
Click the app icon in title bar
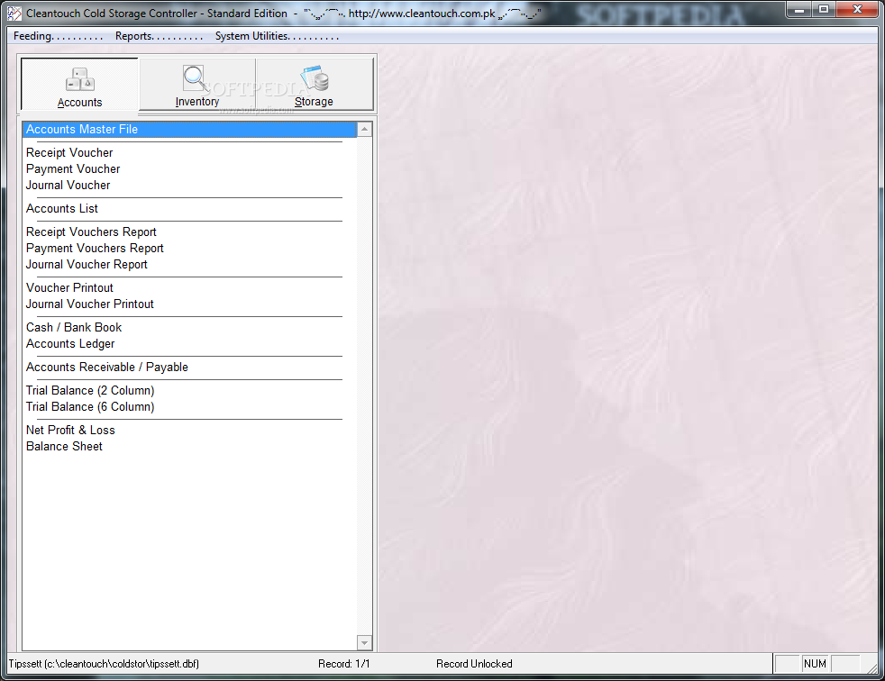point(14,13)
